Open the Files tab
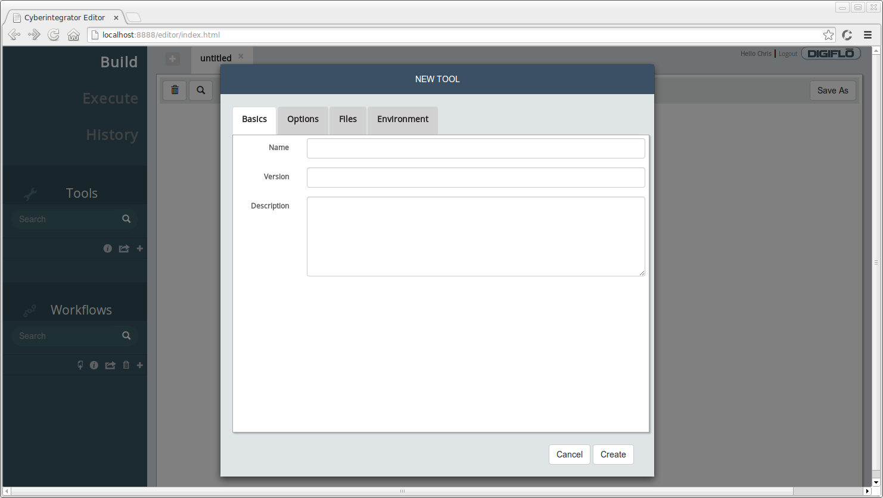 click(x=348, y=119)
